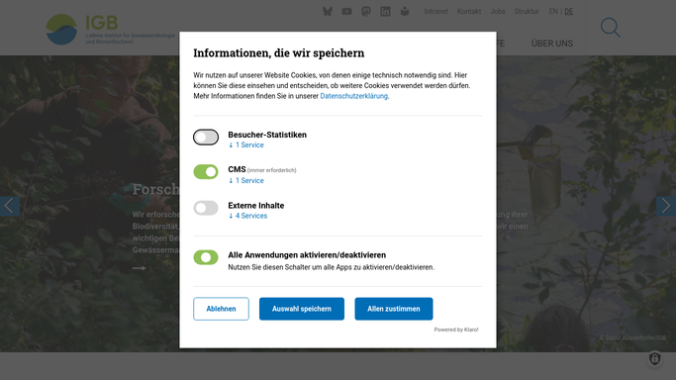
Task: Go to previous slide arrow
Action: pos(10,206)
